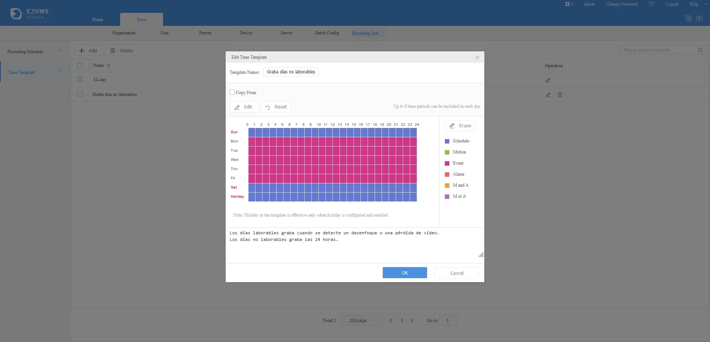This screenshot has height=342, width=710.
Task: Check the select-all checkbox in table header
Action: click(x=80, y=66)
